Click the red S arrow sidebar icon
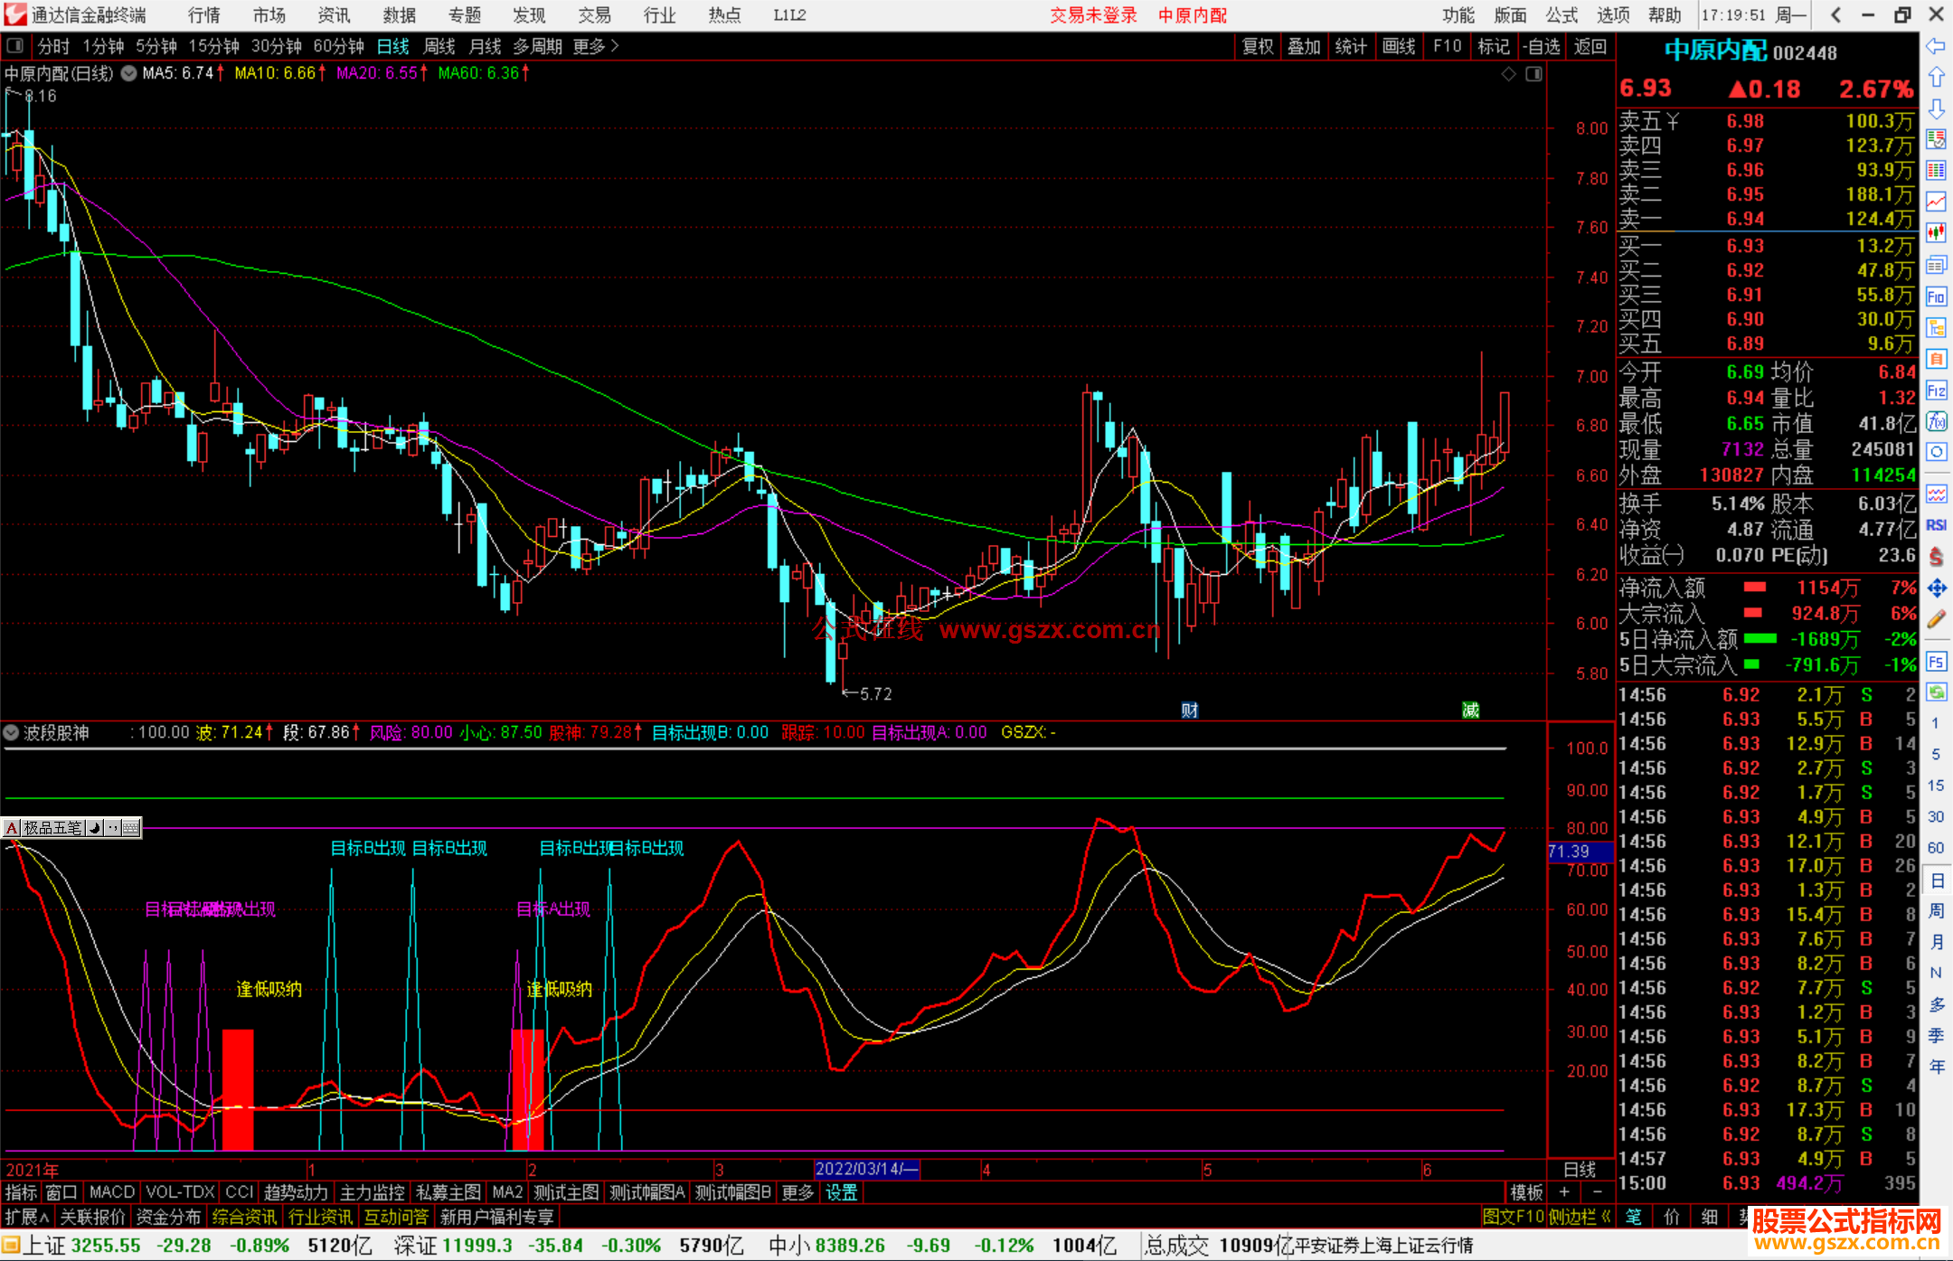 [x=1936, y=557]
